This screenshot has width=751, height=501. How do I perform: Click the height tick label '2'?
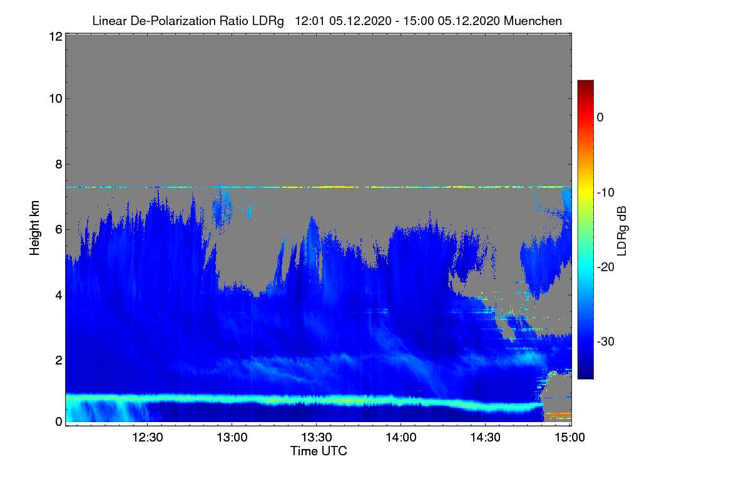58,359
